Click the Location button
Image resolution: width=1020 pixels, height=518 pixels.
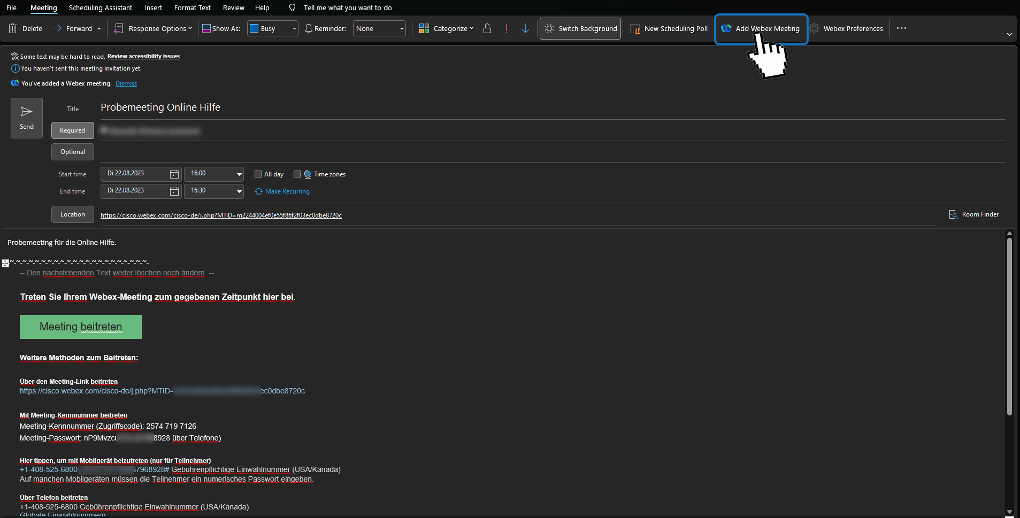[73, 214]
